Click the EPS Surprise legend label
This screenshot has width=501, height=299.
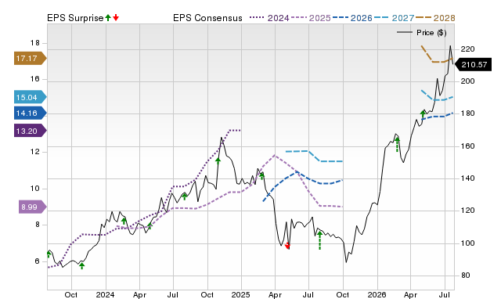coord(75,18)
